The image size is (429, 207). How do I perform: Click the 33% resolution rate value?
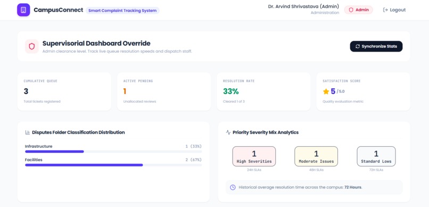pos(231,92)
